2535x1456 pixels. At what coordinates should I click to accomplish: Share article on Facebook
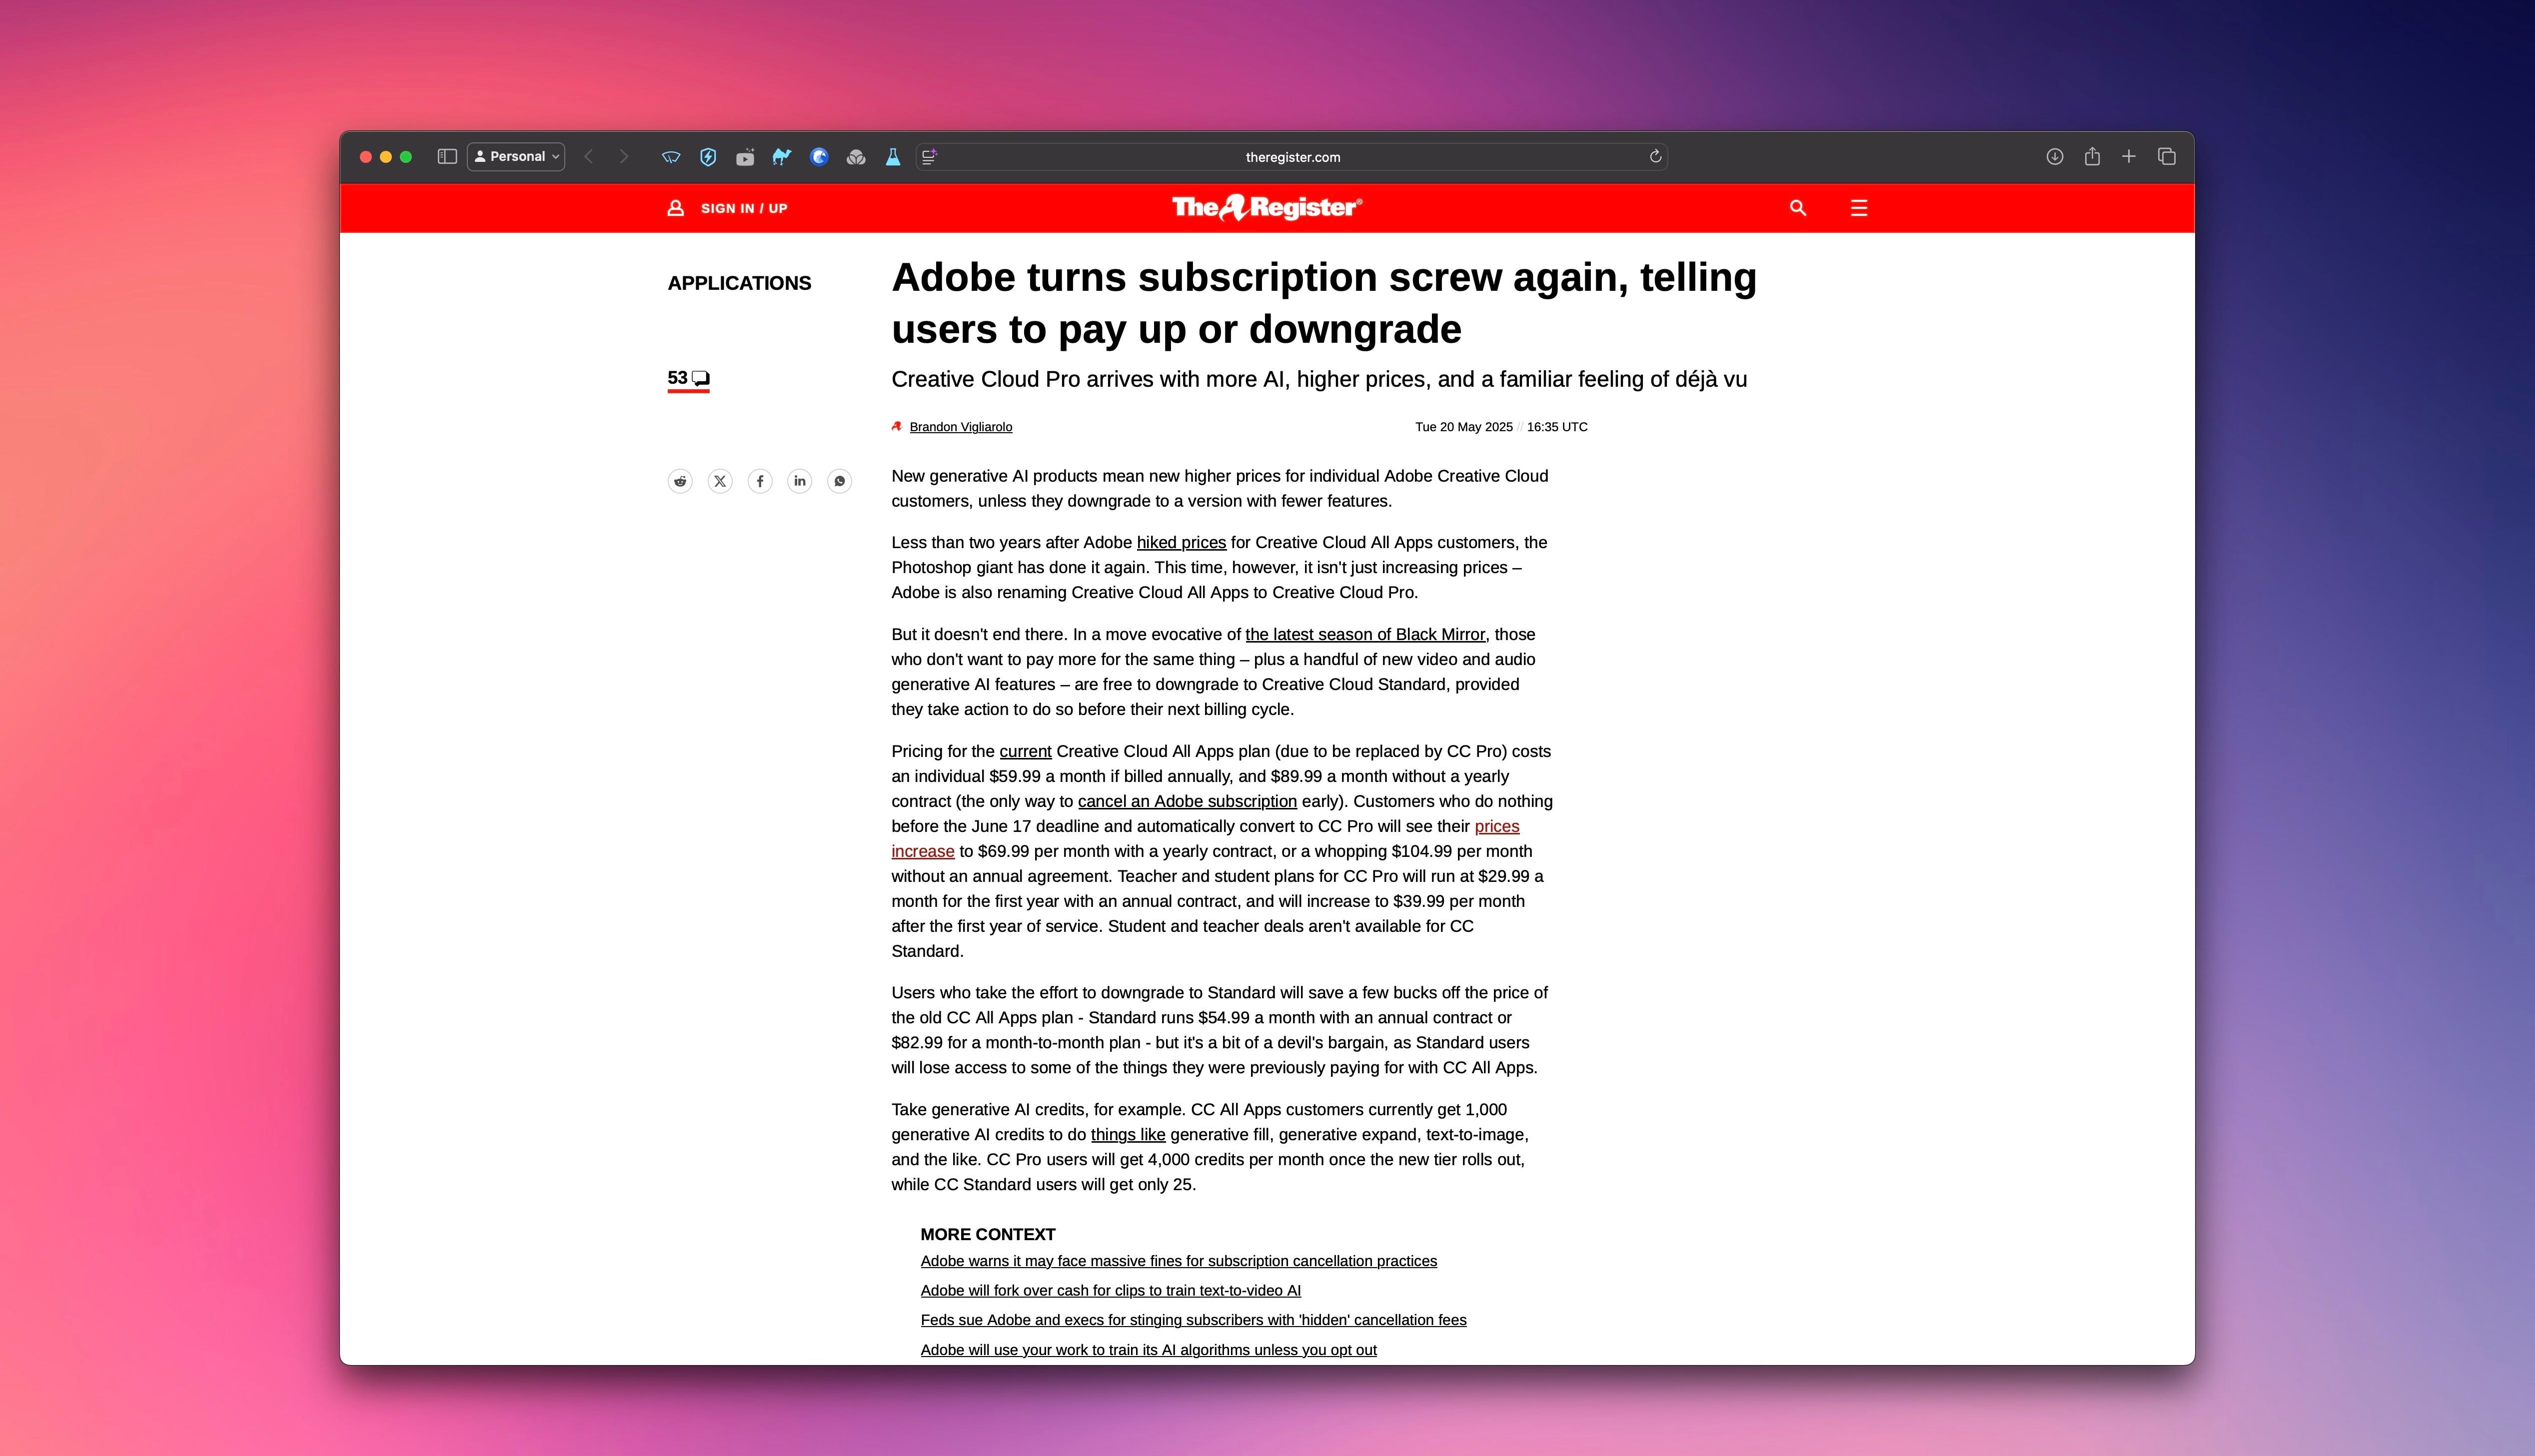click(760, 481)
